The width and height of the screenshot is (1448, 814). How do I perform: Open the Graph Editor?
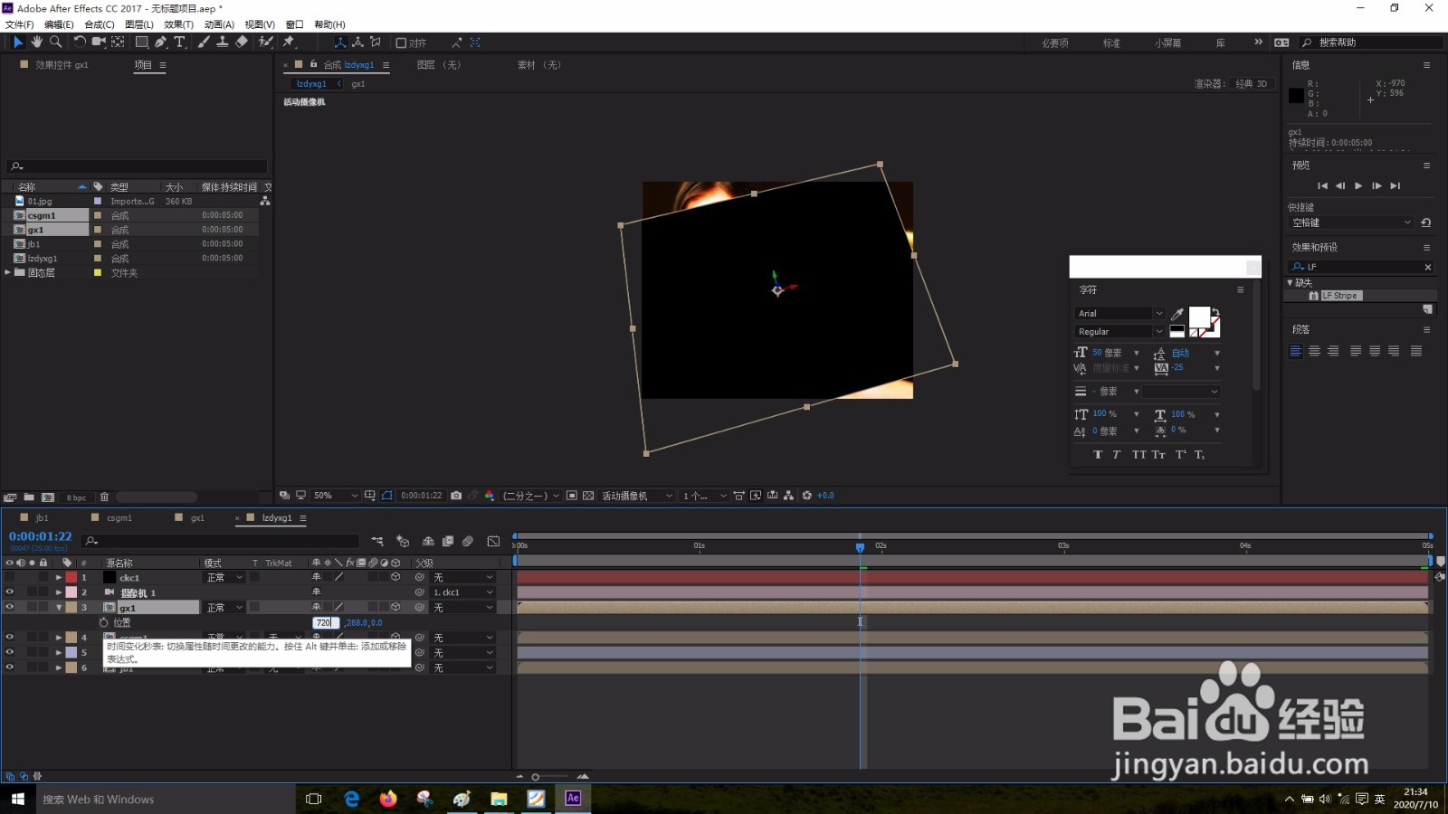493,541
